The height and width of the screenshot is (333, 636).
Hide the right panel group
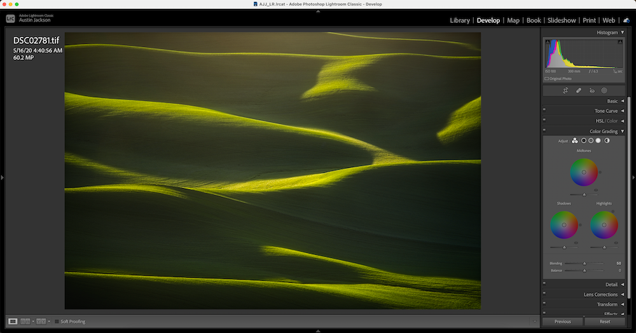coord(633,177)
